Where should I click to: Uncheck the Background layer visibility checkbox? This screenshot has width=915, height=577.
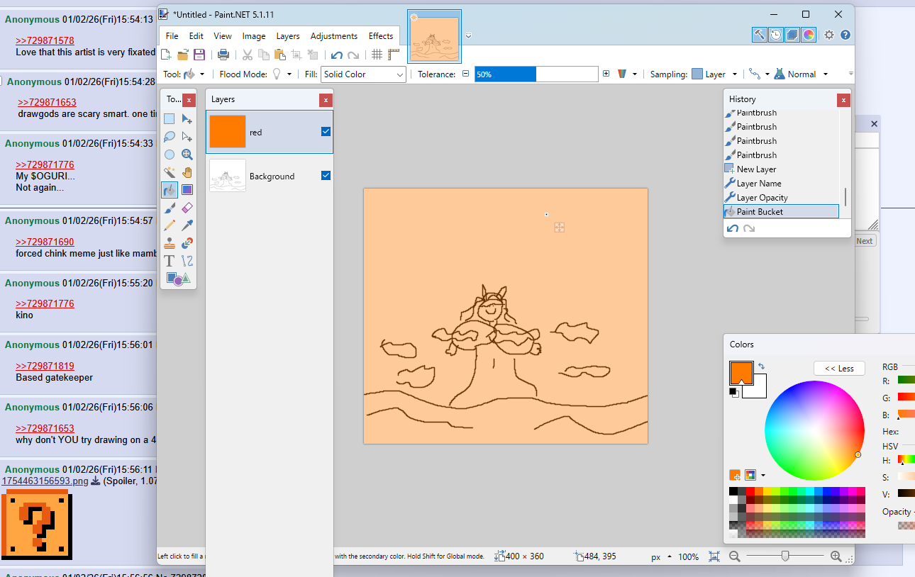click(326, 176)
